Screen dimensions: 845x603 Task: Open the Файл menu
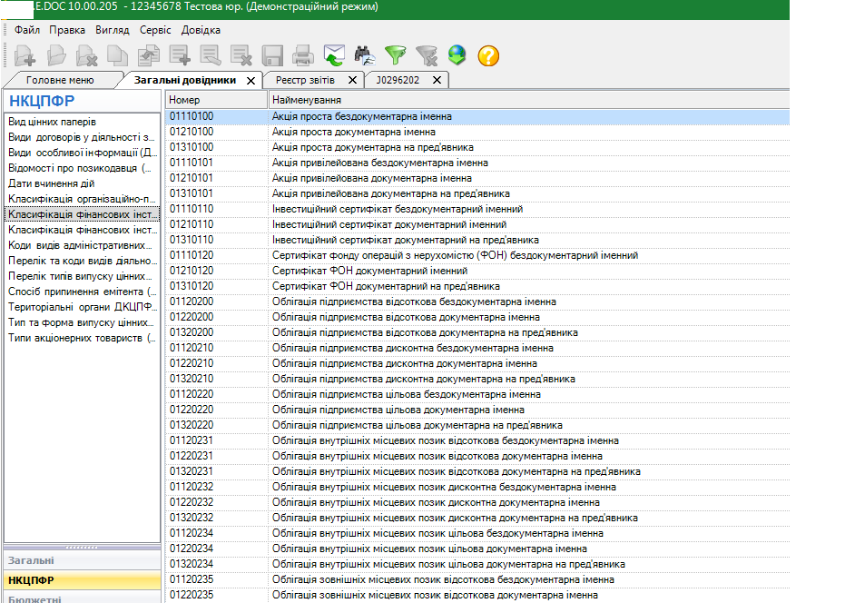26,30
